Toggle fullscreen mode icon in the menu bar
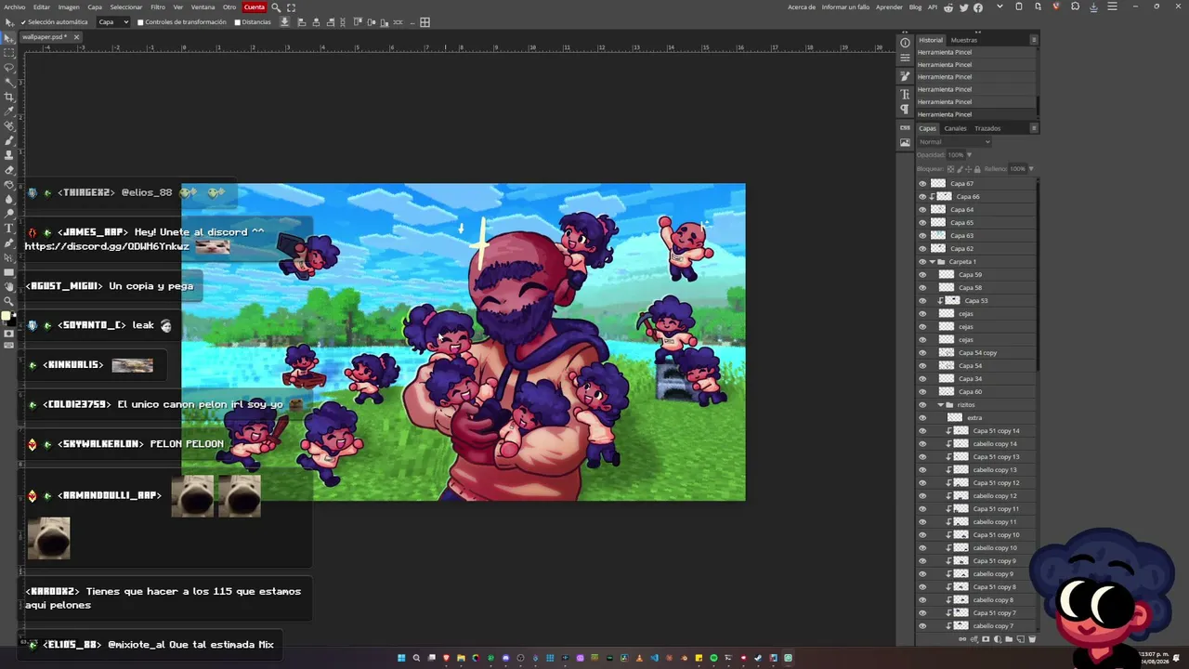The height and width of the screenshot is (669, 1189). click(x=291, y=7)
